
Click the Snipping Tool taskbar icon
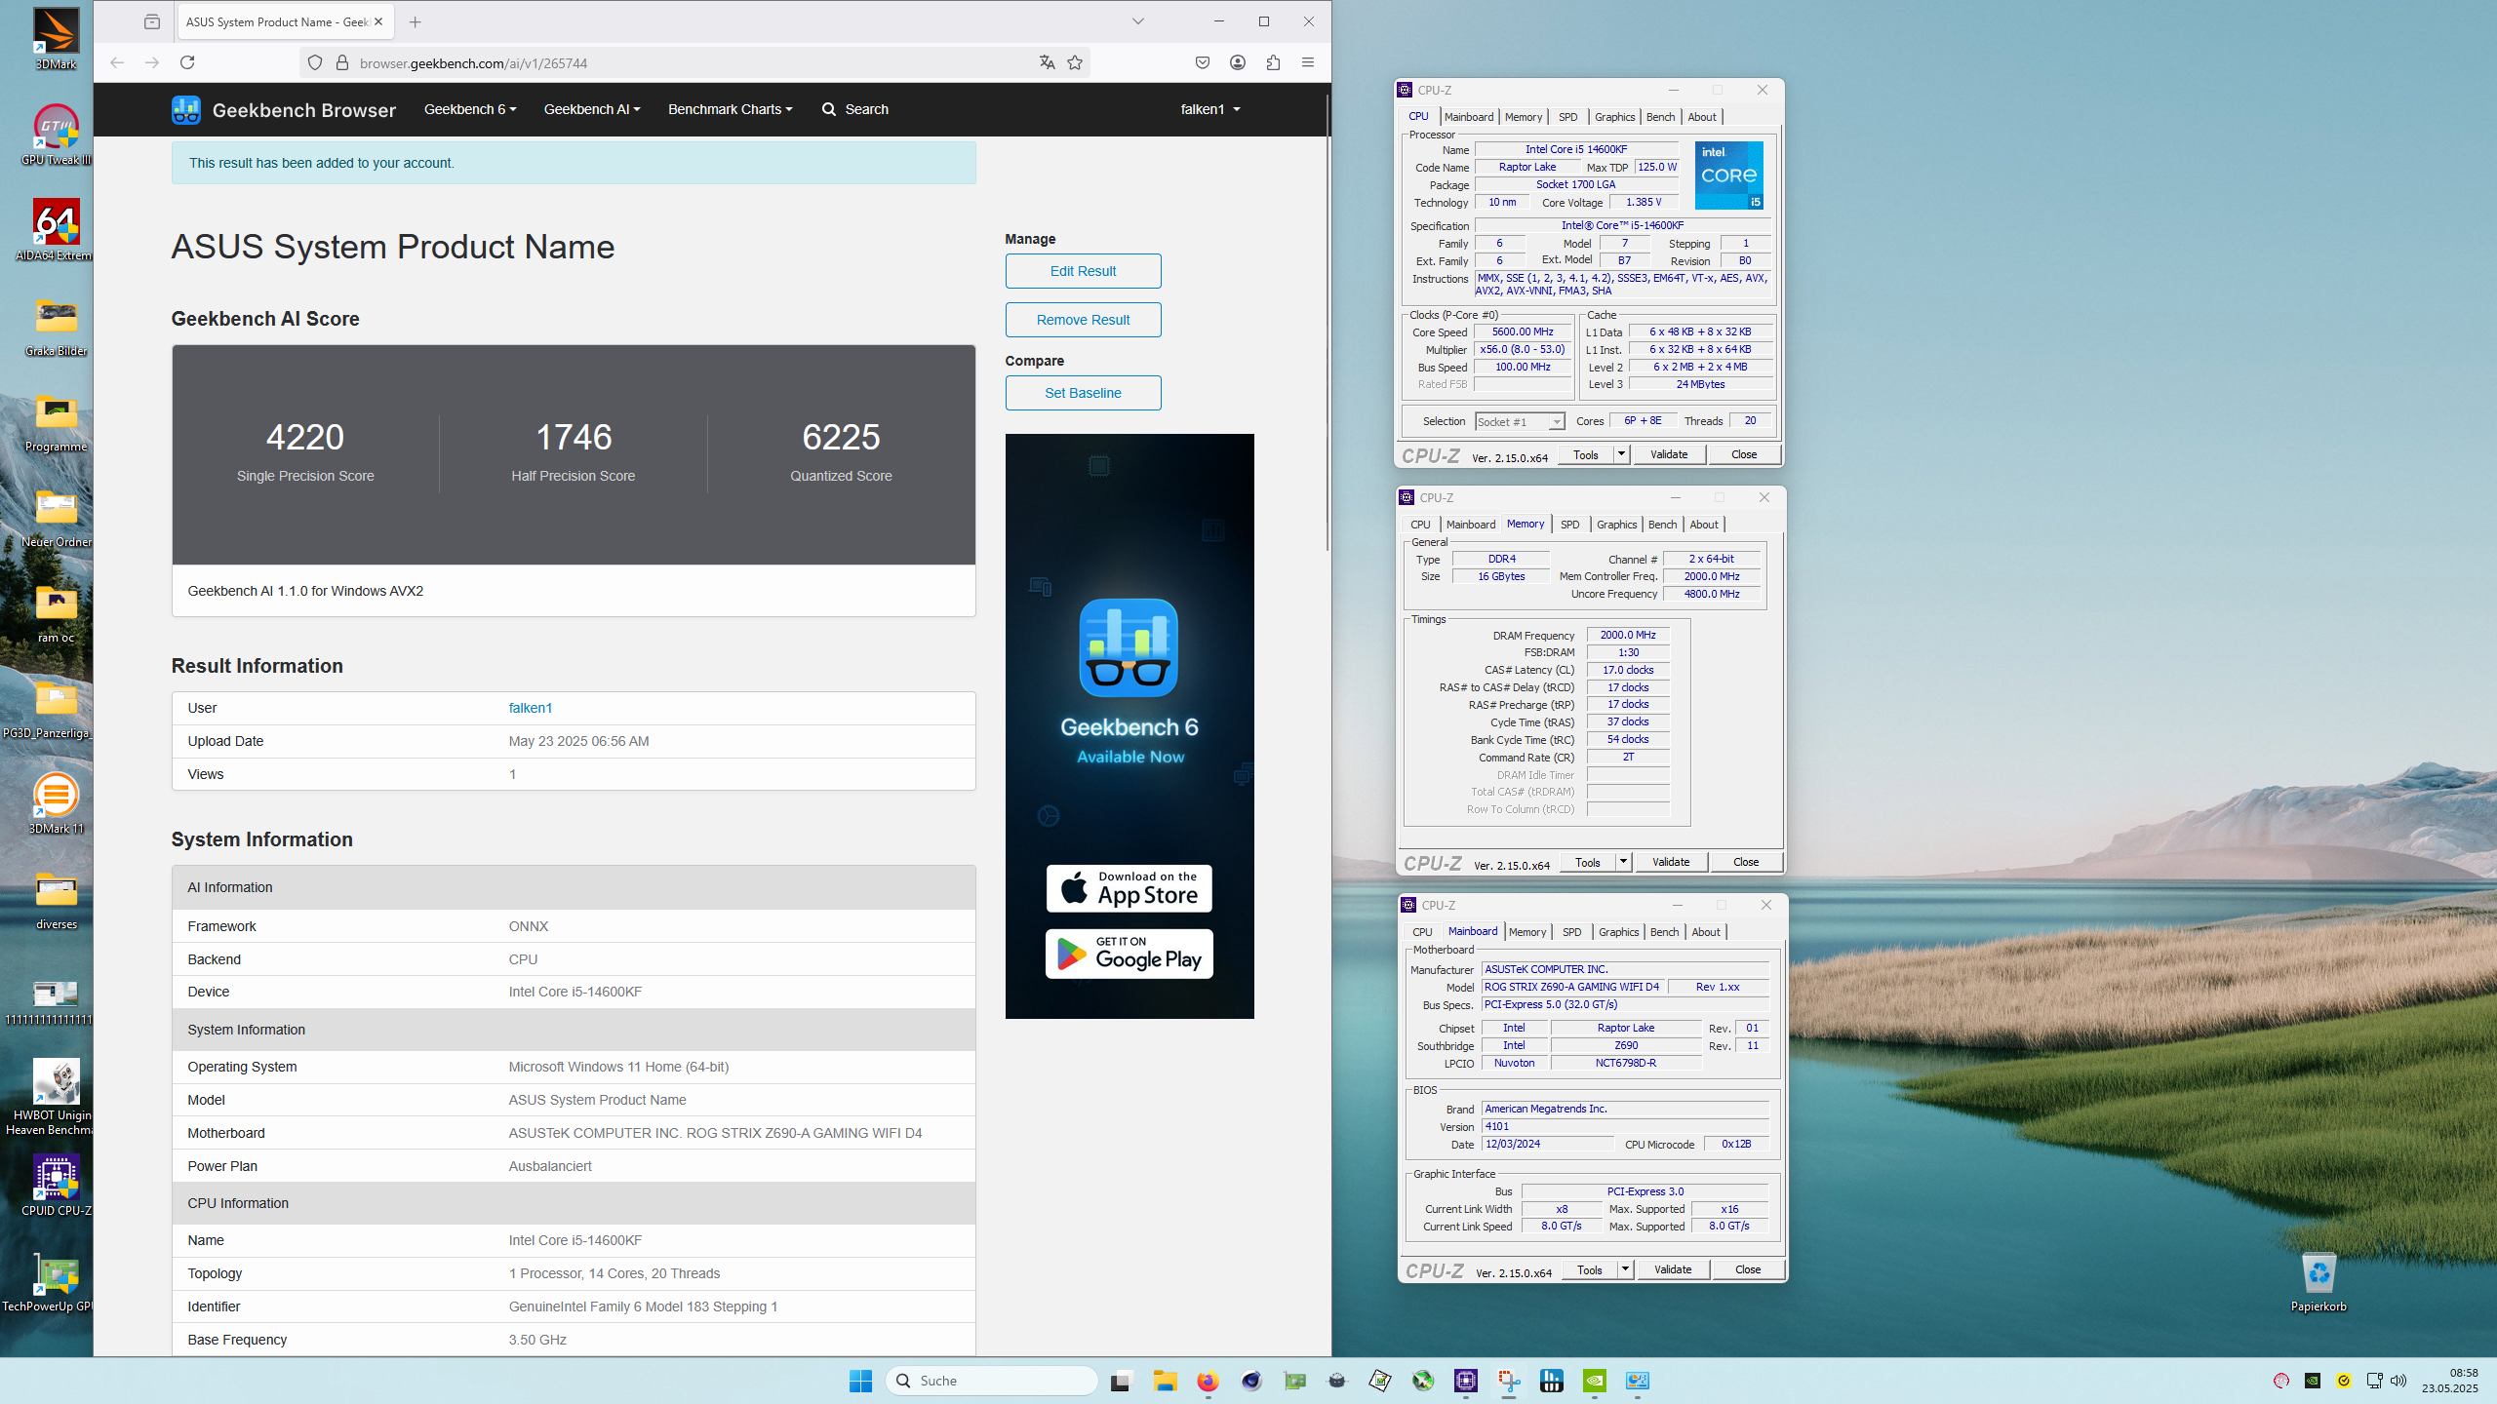click(x=1508, y=1381)
